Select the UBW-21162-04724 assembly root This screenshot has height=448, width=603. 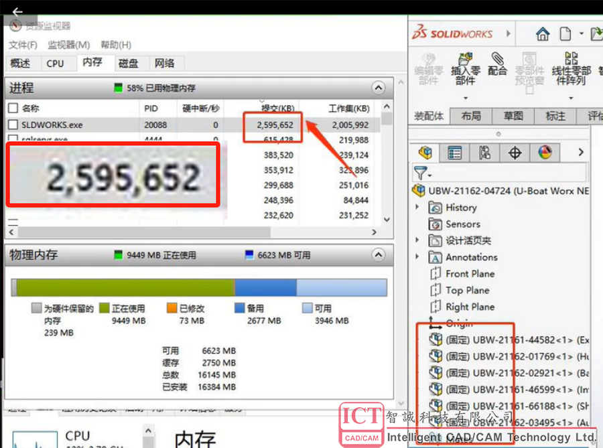tap(501, 191)
